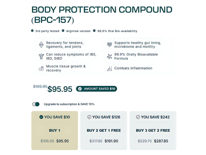Click the muscle tissue growth arm icon
The image size is (206, 155).
(x=41, y=68)
